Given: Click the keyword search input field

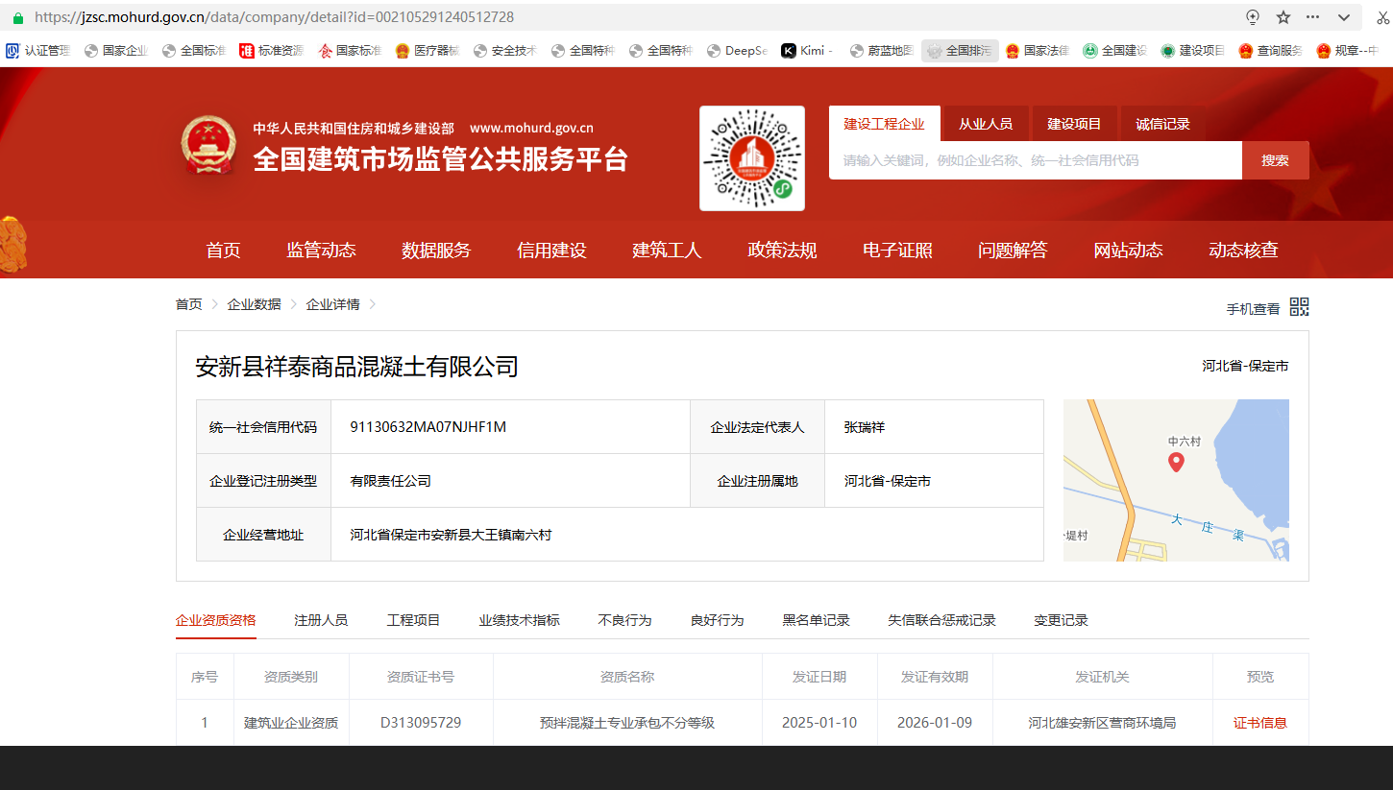Looking at the screenshot, I should click(x=1035, y=160).
